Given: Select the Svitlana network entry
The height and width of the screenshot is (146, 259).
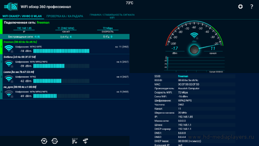Looking at the screenshot, I should pyautogui.click(x=66, y=62).
